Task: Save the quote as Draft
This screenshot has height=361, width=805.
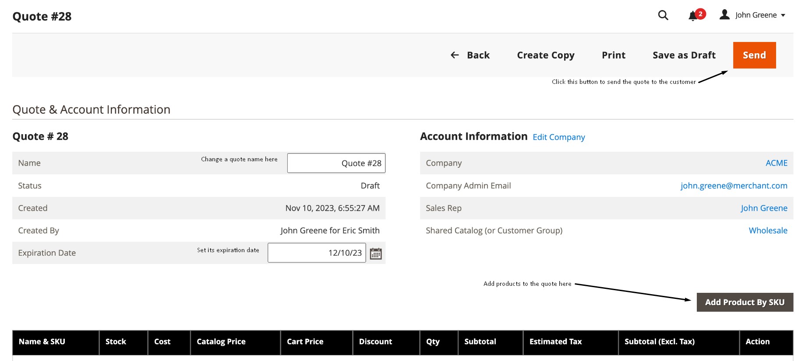Action: (684, 55)
